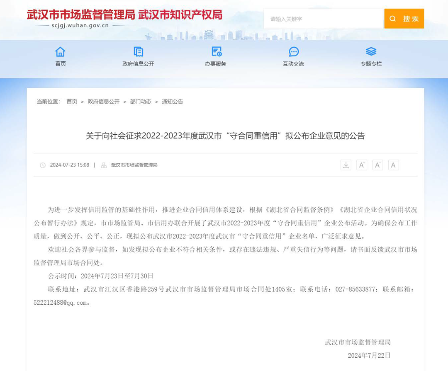The width and height of the screenshot is (448, 371).
Task: Reset font size with plain A icon
Action: [393, 165]
